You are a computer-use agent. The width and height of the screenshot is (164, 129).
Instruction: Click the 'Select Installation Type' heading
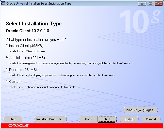click(34, 24)
